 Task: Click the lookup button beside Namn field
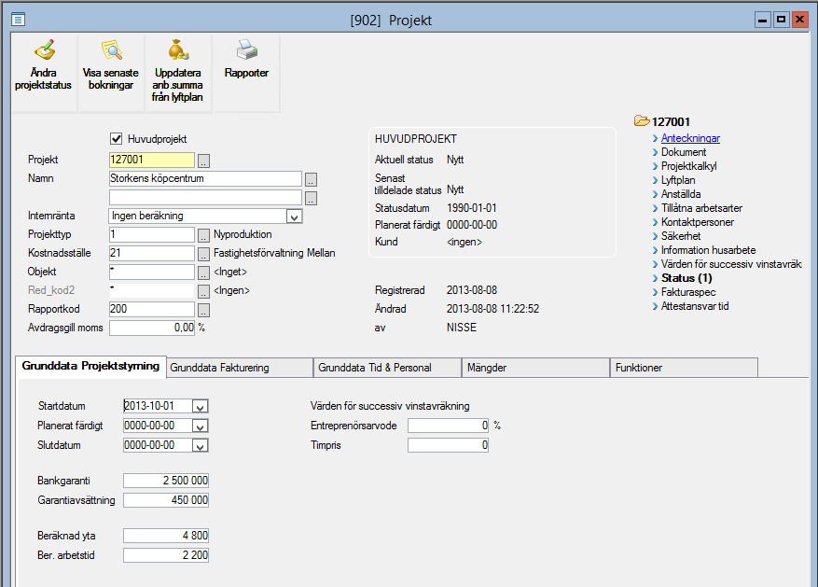tap(311, 179)
